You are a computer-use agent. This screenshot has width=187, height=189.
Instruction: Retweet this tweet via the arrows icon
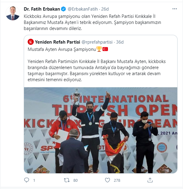[x=67, y=180]
